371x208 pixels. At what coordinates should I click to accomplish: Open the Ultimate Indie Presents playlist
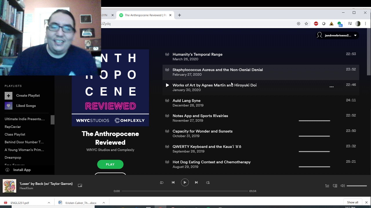pos(25,119)
